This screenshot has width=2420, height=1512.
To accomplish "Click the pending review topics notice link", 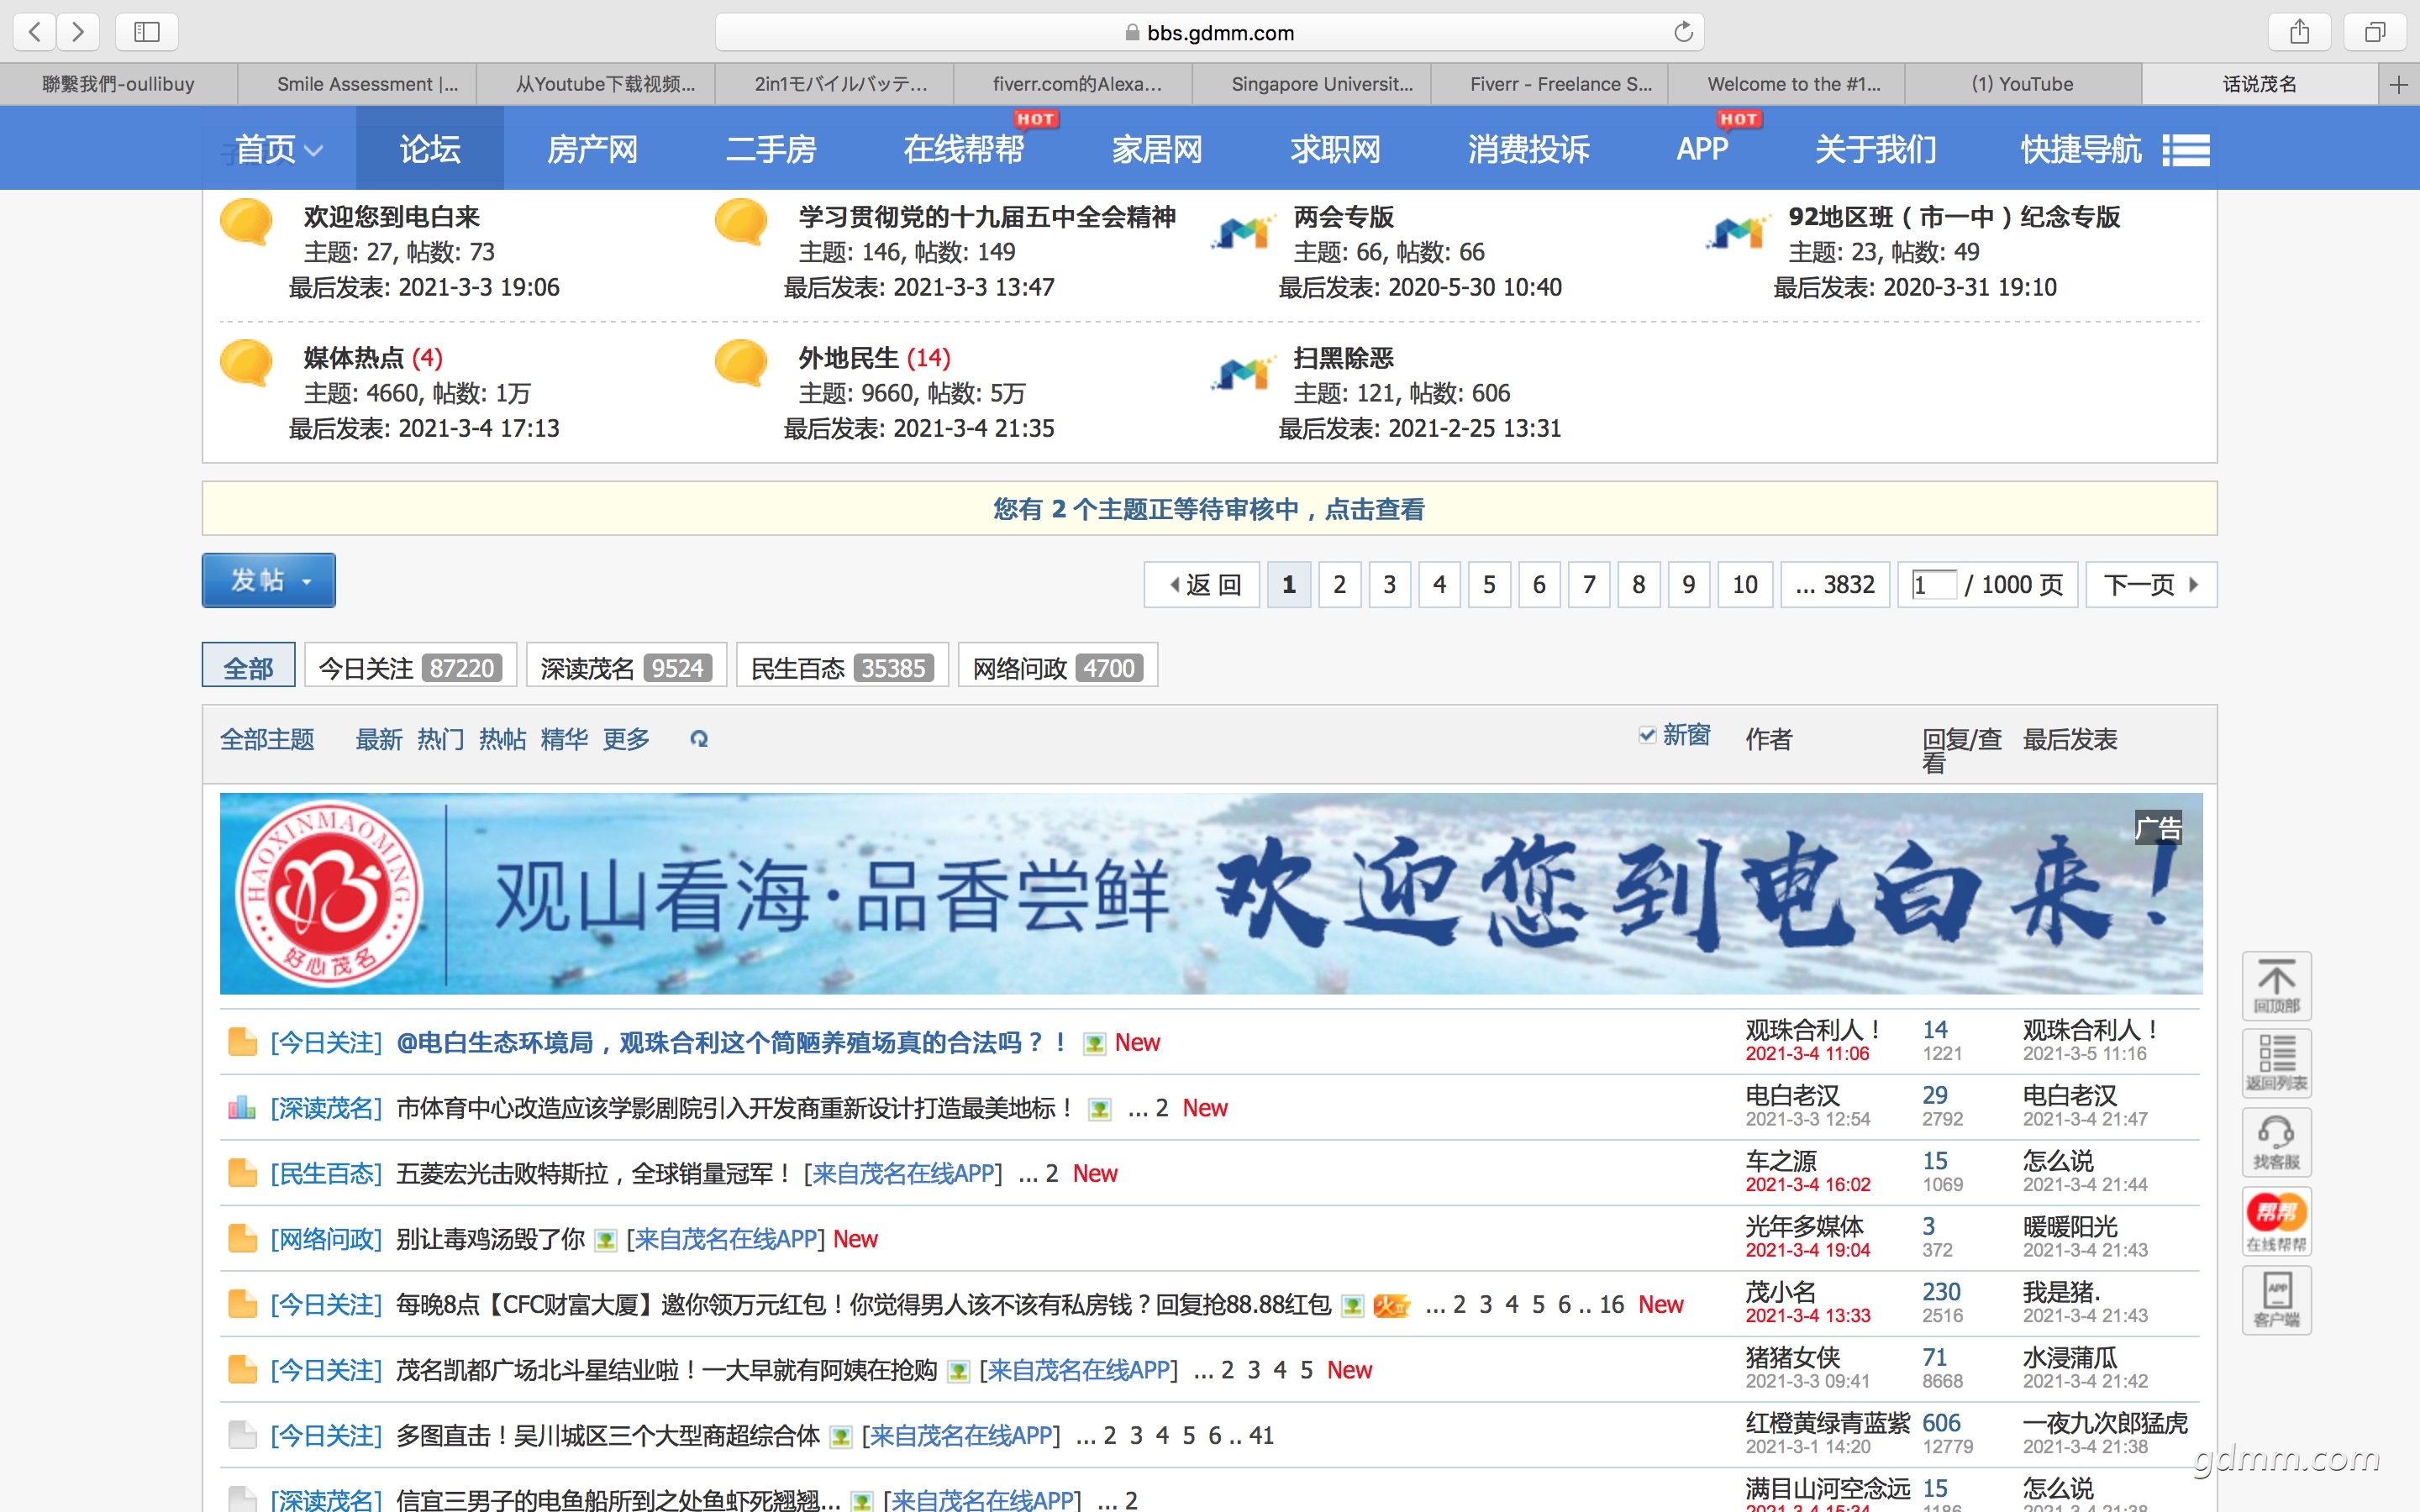I will [x=1209, y=509].
